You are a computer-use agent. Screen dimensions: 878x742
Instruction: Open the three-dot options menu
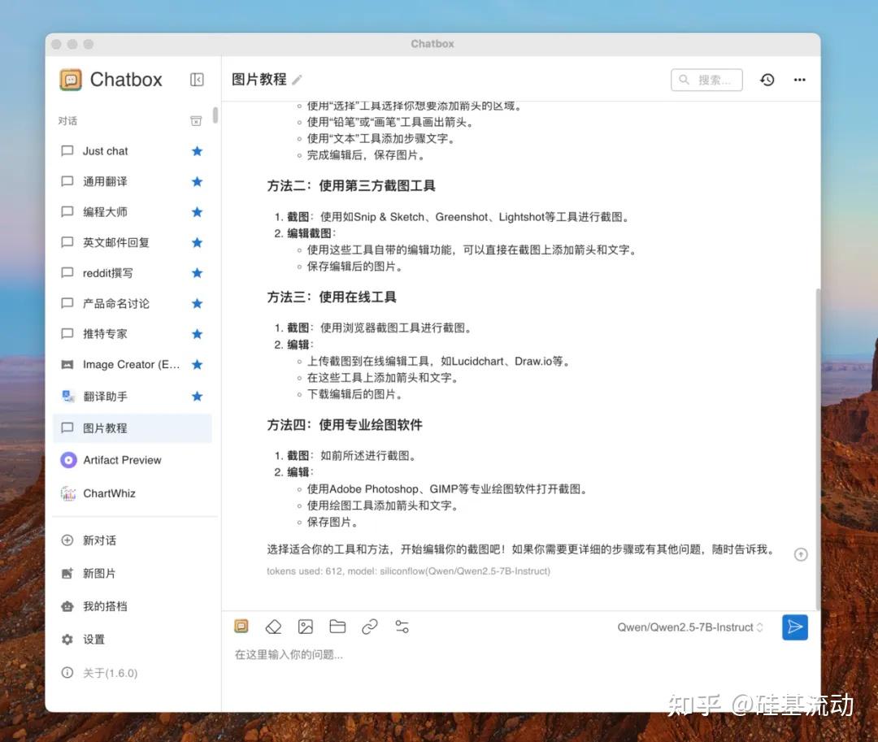pos(799,80)
